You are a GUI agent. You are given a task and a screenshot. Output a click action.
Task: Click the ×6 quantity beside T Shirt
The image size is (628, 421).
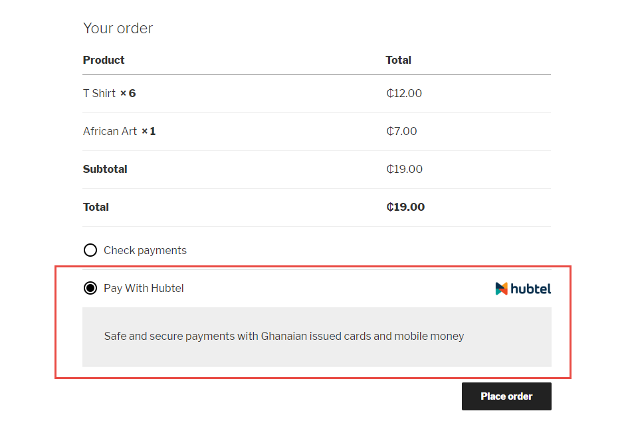pos(128,93)
